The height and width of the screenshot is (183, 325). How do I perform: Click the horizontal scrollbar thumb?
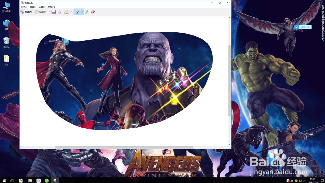[124, 147]
